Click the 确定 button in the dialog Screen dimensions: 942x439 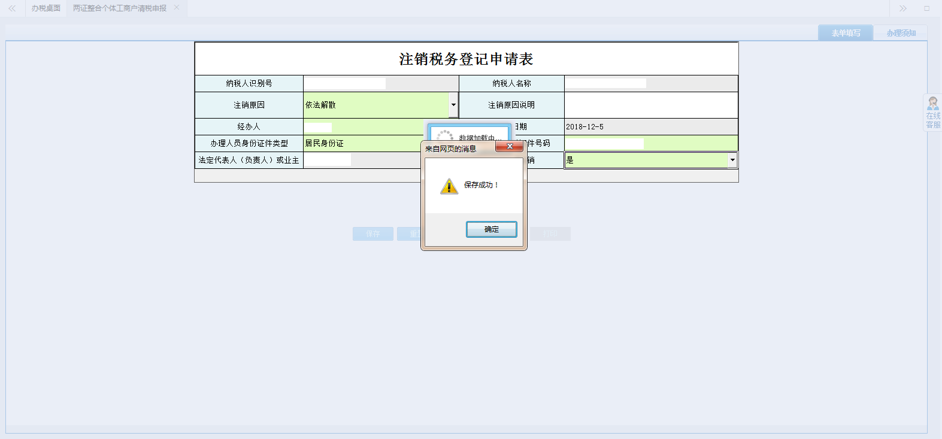(491, 229)
